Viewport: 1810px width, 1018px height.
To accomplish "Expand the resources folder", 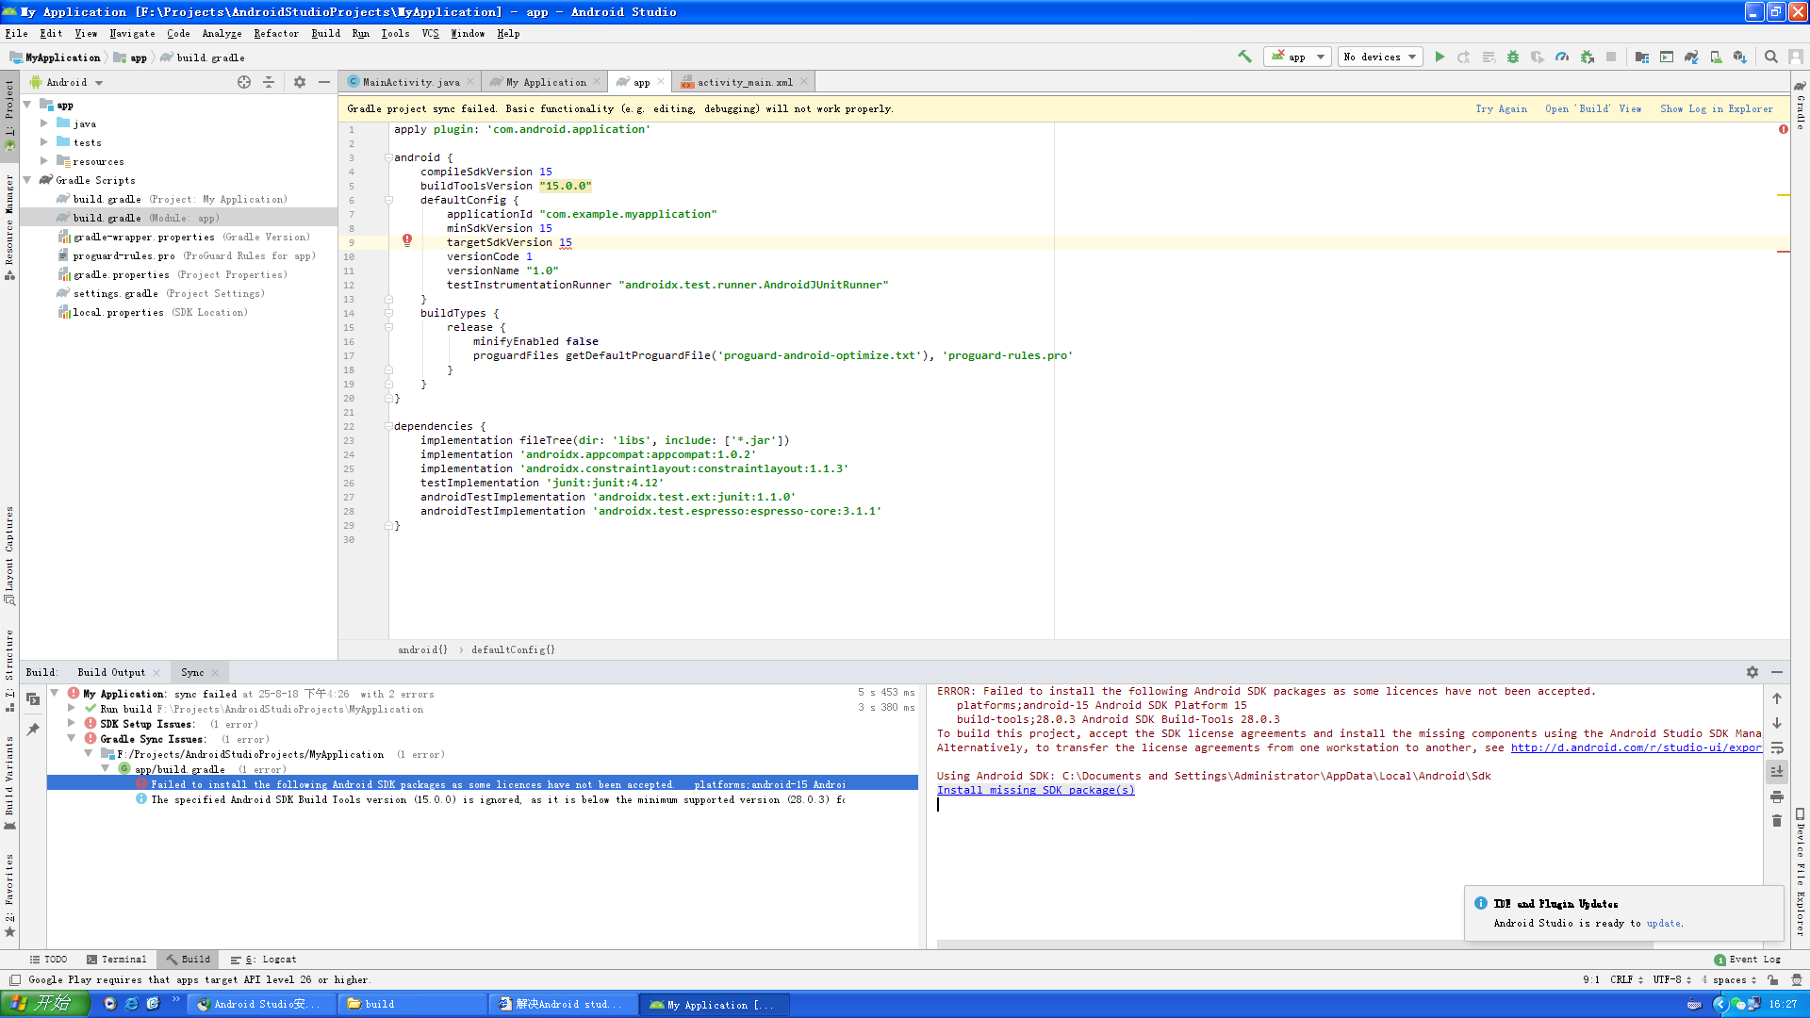I will tap(44, 161).
